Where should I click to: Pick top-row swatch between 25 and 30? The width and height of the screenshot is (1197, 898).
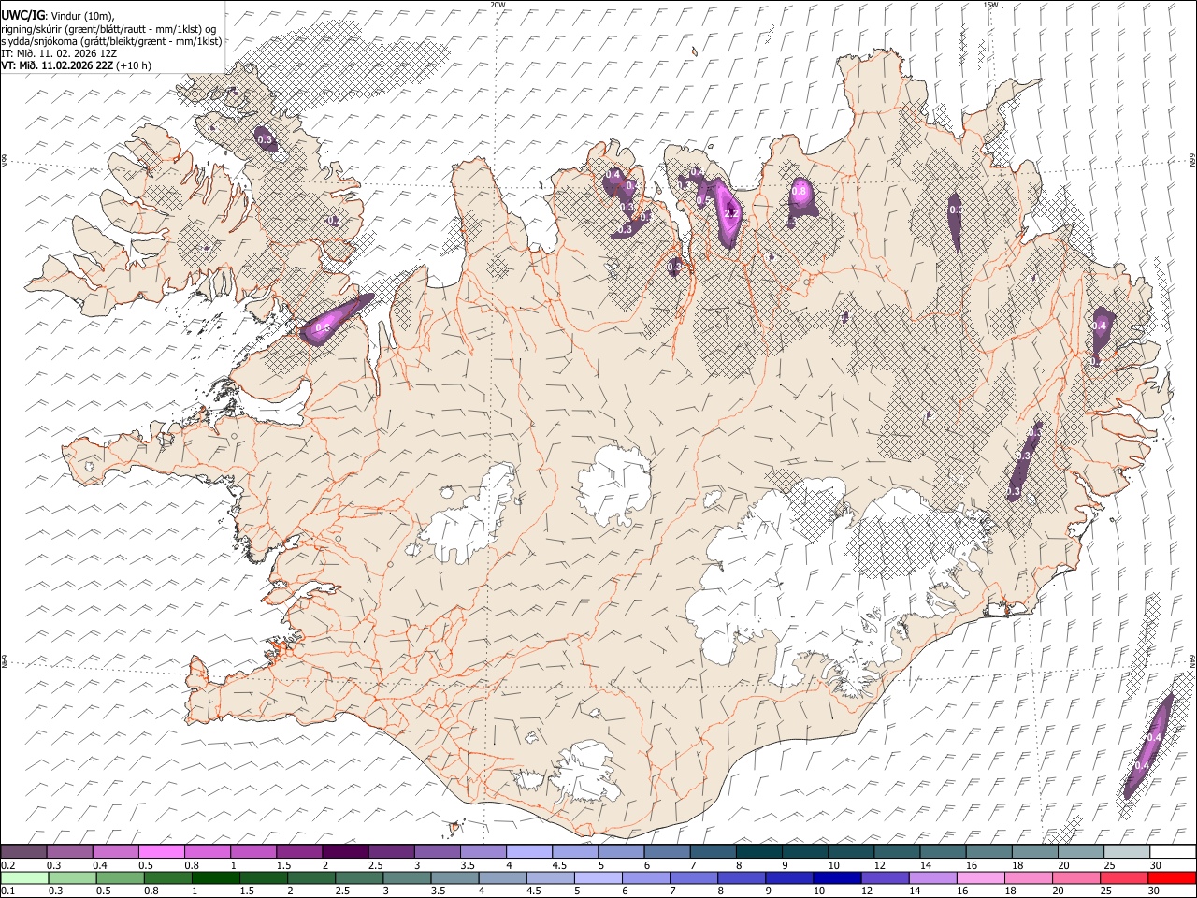click(1127, 852)
